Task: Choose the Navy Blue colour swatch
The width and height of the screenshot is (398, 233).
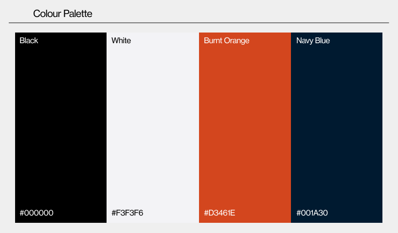Action: (337, 128)
